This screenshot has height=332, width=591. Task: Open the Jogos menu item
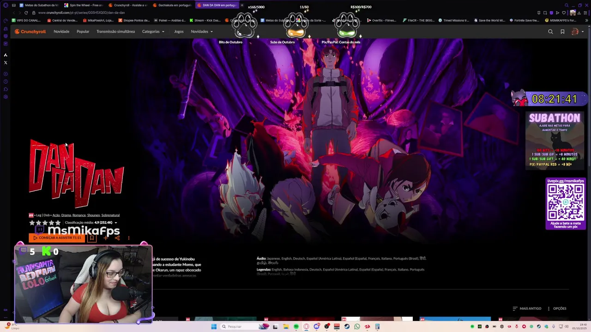point(179,31)
